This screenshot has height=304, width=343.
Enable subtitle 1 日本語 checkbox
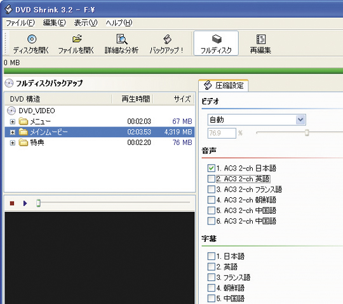212,256
